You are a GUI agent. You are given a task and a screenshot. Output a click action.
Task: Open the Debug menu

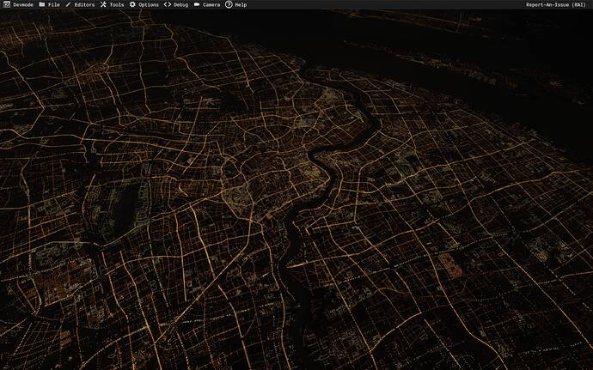pos(176,4)
